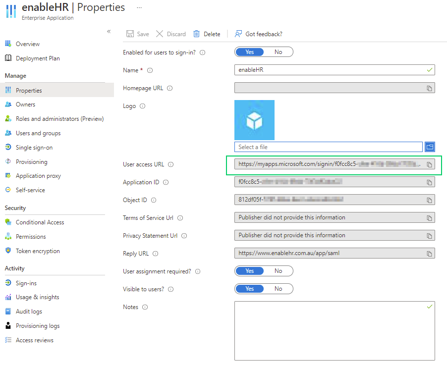Show info tooltip for Visible to users
447x366 pixels.
point(171,289)
